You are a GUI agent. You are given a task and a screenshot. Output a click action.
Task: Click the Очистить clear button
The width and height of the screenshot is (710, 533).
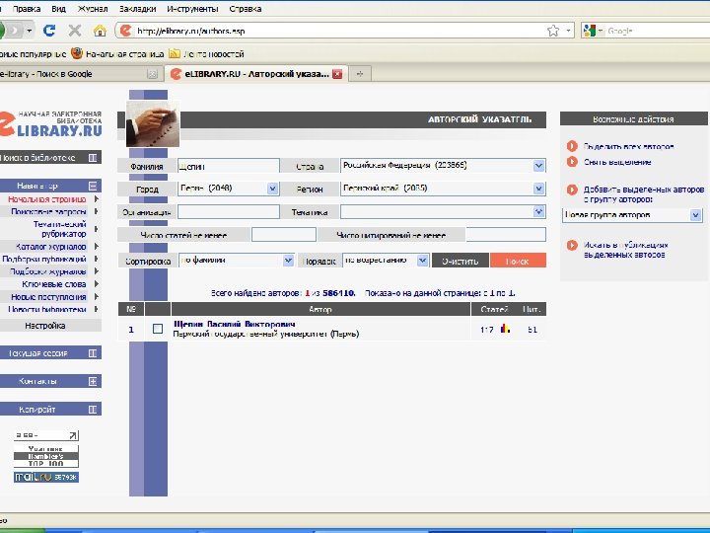[x=461, y=261]
